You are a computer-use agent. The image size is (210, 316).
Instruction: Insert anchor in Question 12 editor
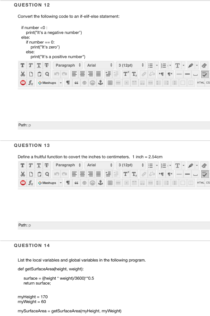pyautogui.click(x=100, y=83)
